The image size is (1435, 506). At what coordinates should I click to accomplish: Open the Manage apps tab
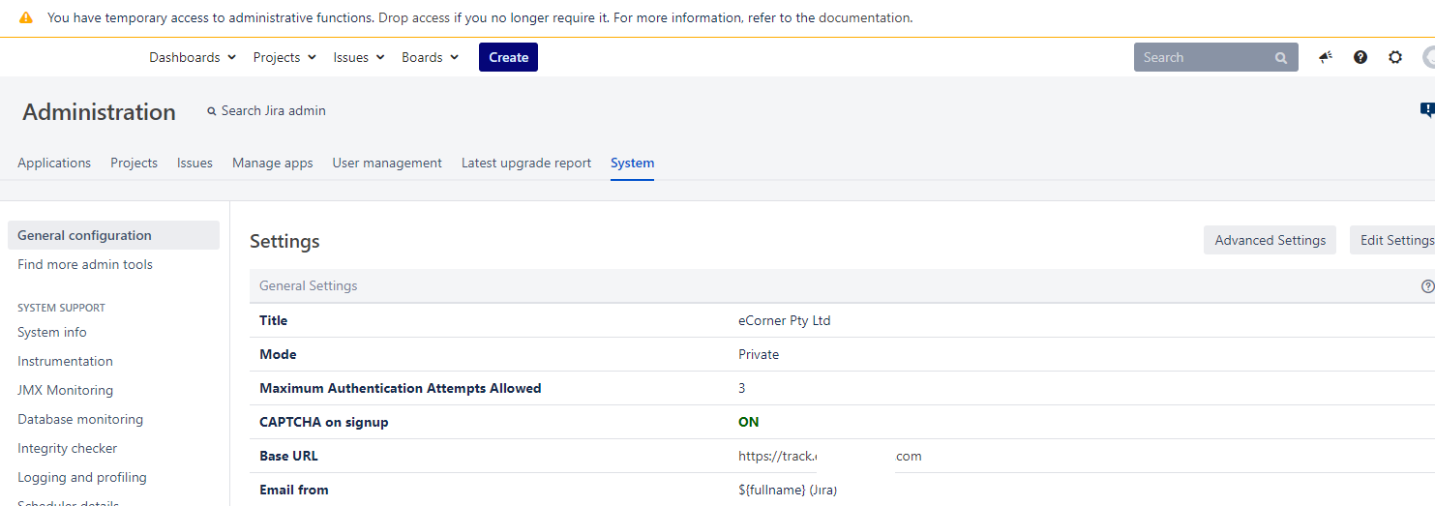coord(273,163)
